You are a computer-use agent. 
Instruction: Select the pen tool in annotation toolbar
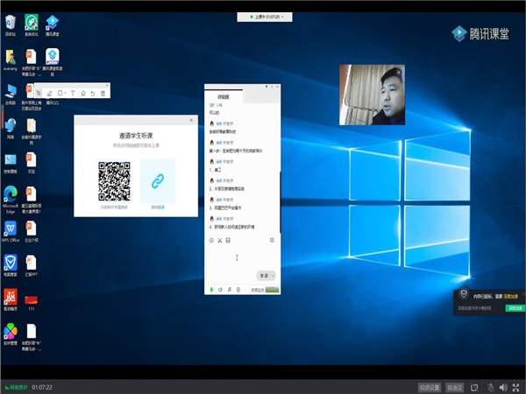(x=50, y=92)
